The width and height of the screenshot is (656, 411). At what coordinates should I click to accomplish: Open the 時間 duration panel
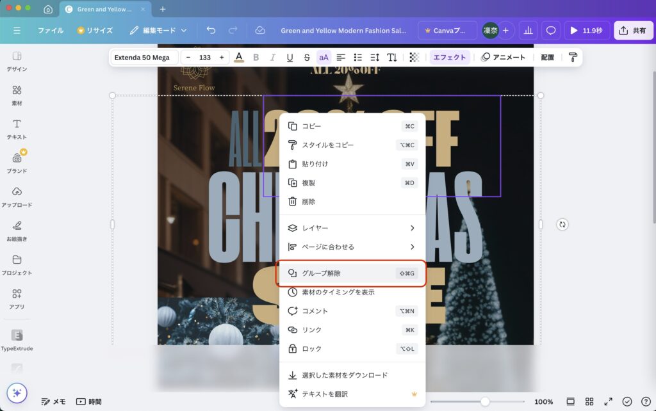[x=89, y=402]
